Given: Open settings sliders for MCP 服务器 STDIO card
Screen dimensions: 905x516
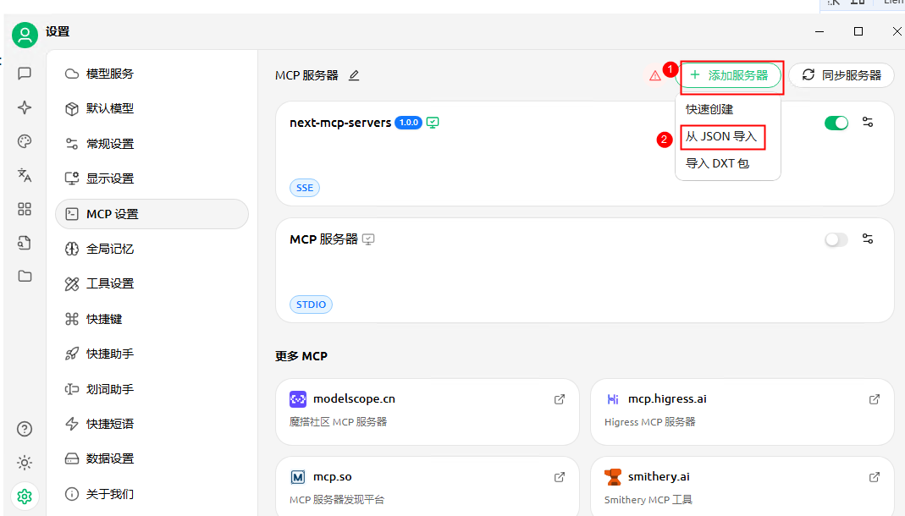Looking at the screenshot, I should pos(868,239).
